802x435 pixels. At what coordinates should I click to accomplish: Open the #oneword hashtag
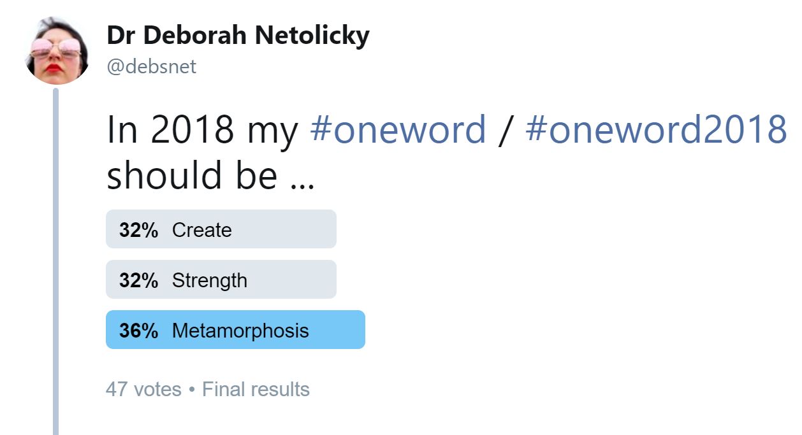pyautogui.click(x=398, y=129)
